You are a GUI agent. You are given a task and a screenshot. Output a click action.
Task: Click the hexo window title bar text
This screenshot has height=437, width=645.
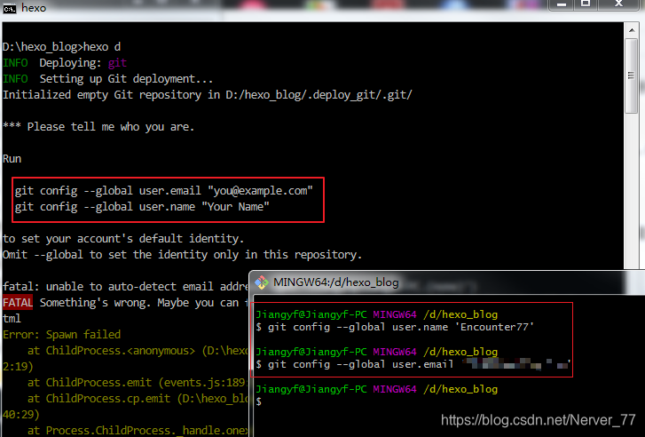[34, 8]
